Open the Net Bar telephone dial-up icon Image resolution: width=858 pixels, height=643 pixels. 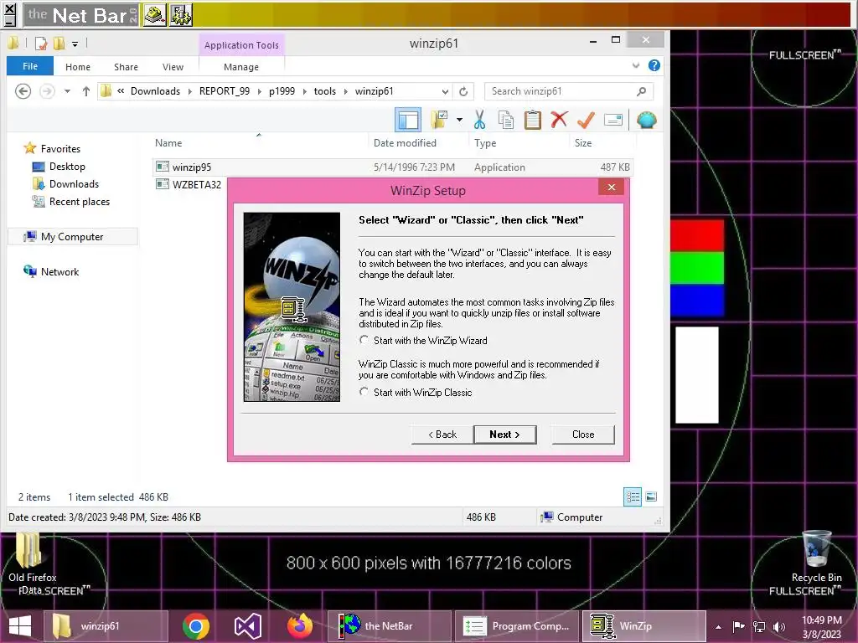coord(155,15)
